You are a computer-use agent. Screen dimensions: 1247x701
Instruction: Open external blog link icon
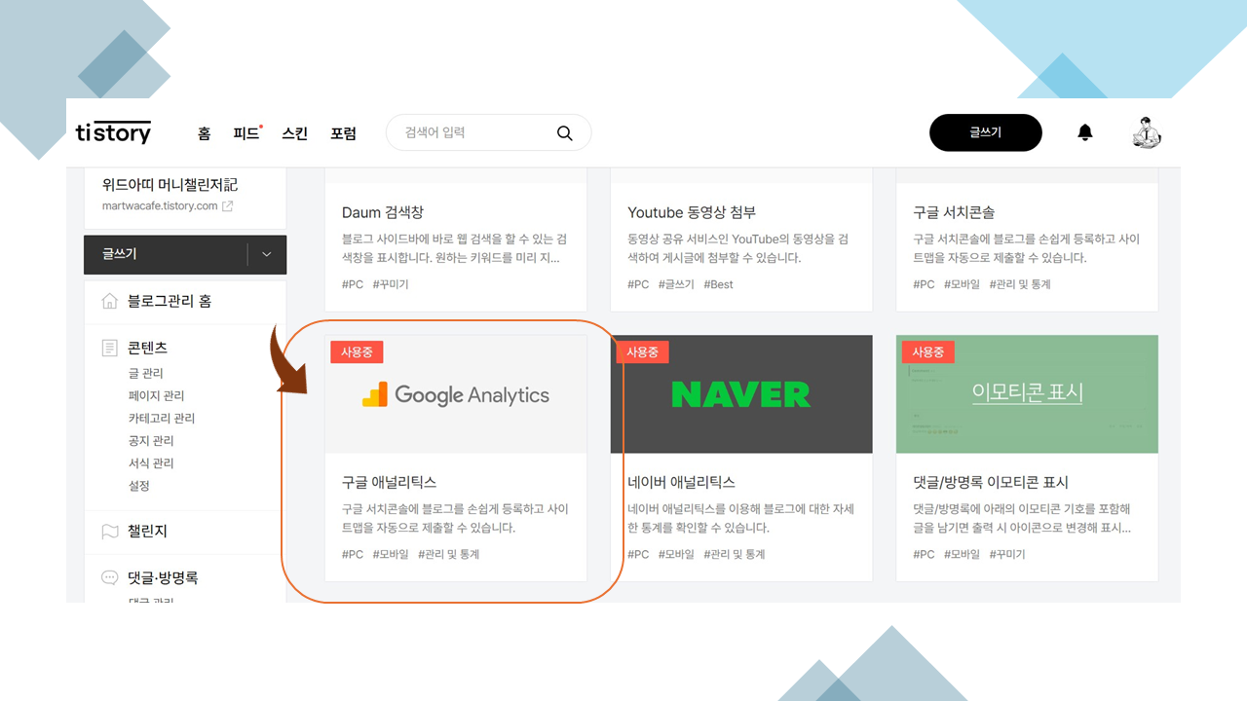[228, 206]
